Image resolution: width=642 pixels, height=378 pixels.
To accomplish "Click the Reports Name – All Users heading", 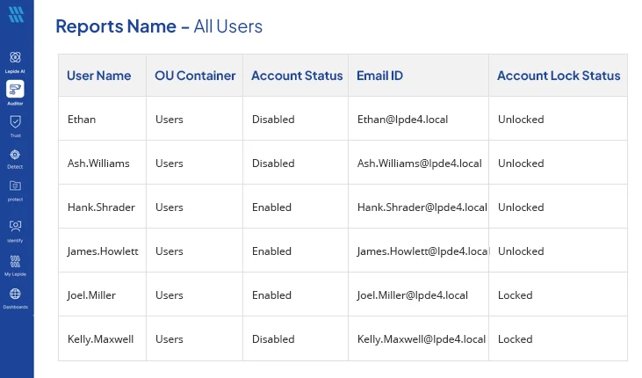I will pyautogui.click(x=159, y=26).
